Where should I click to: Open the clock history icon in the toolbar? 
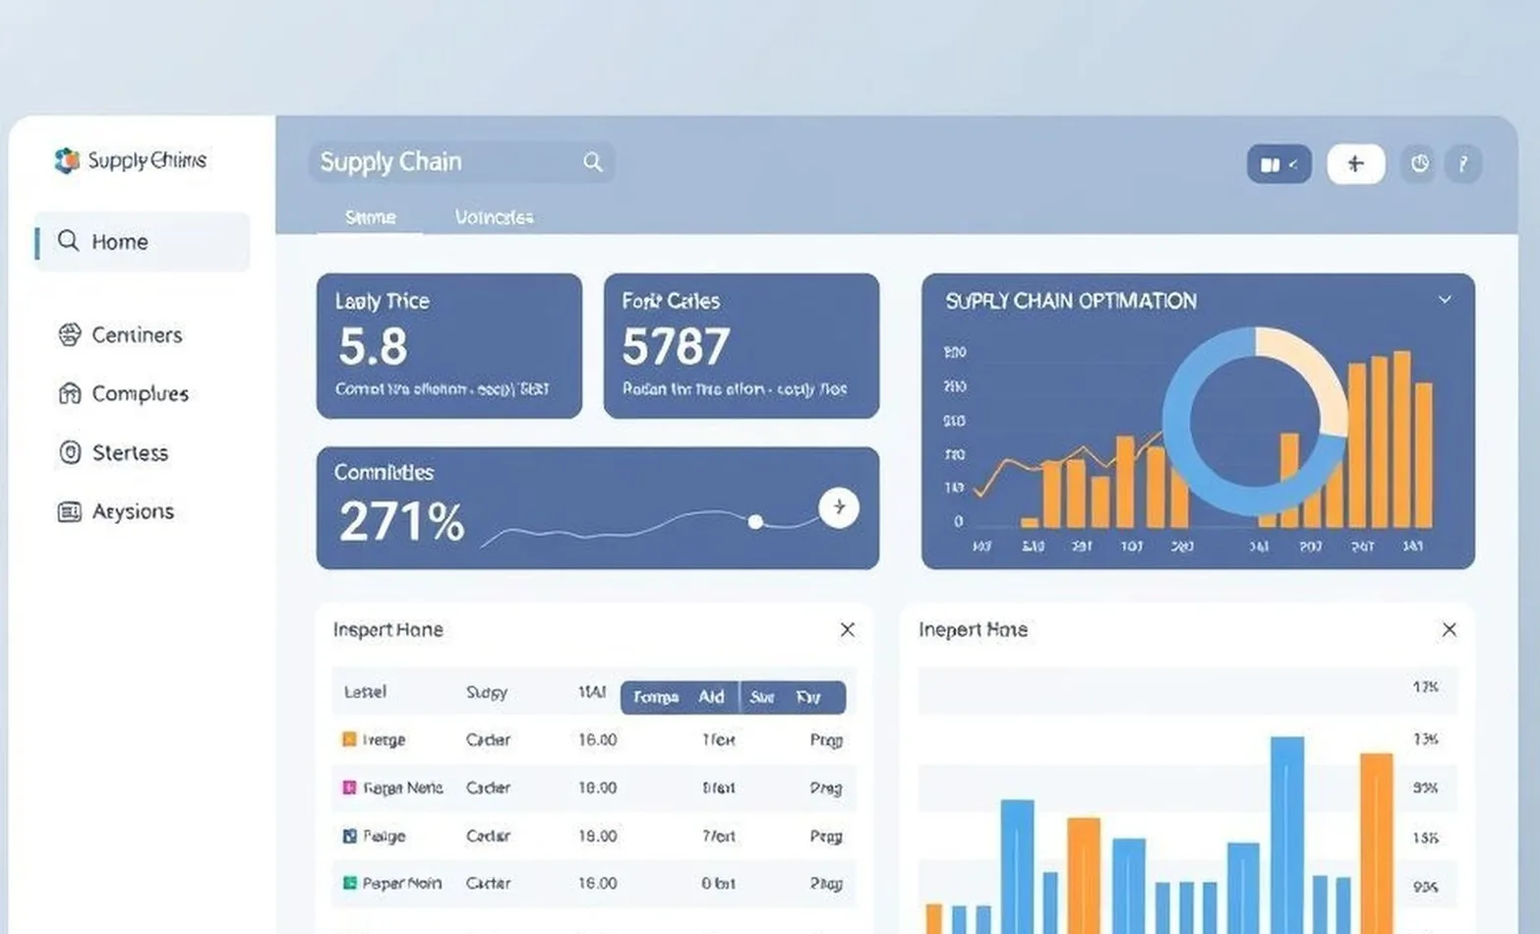pyautogui.click(x=1417, y=163)
